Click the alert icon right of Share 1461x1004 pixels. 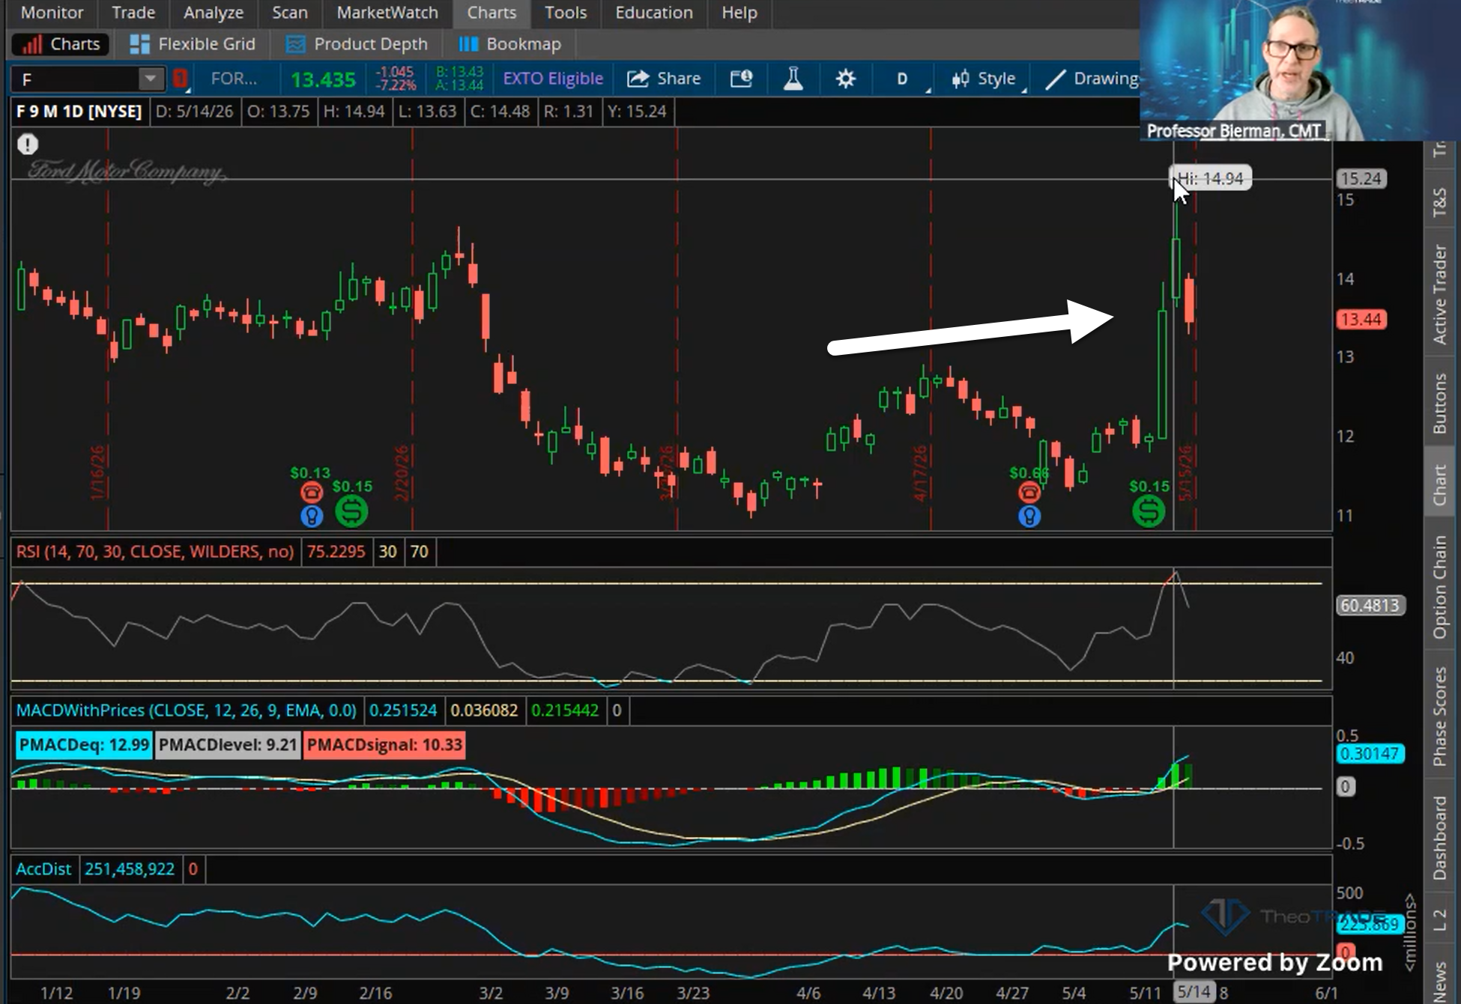(741, 79)
